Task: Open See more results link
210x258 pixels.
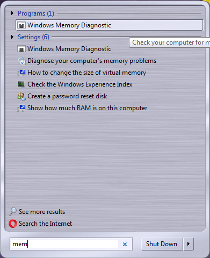Action: point(42,212)
